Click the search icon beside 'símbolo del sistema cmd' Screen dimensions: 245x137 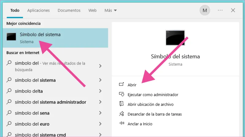[x=9, y=134]
